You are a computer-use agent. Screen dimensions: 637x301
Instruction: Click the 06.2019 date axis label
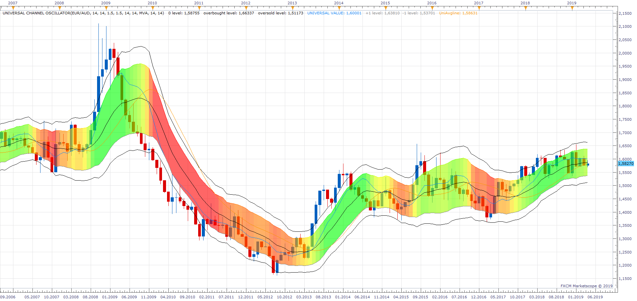tap(595, 297)
